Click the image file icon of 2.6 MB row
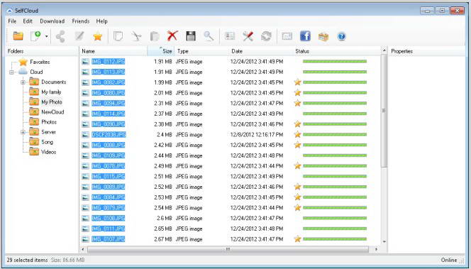 click(x=86, y=218)
